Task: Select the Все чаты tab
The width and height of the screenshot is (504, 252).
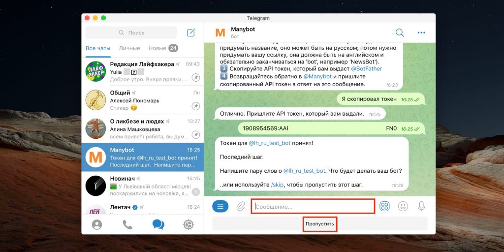Action: click(x=98, y=48)
